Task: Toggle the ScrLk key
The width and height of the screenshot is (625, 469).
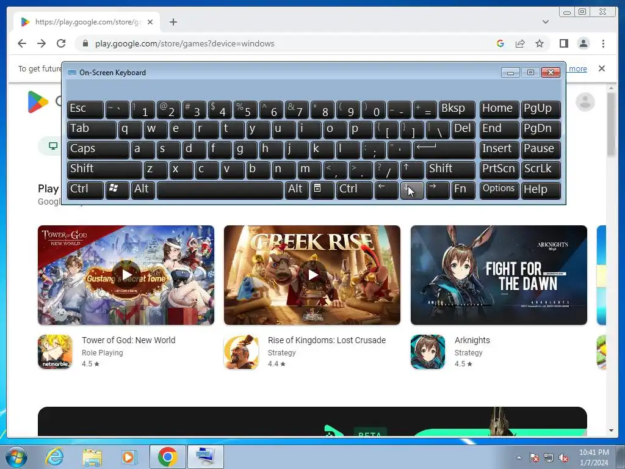Action: pos(541,170)
